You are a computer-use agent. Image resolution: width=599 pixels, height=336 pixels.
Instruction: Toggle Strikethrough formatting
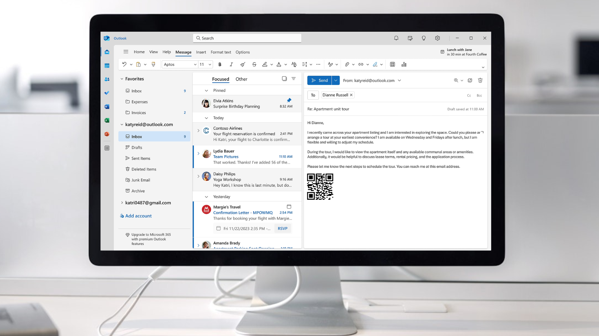coord(254,64)
